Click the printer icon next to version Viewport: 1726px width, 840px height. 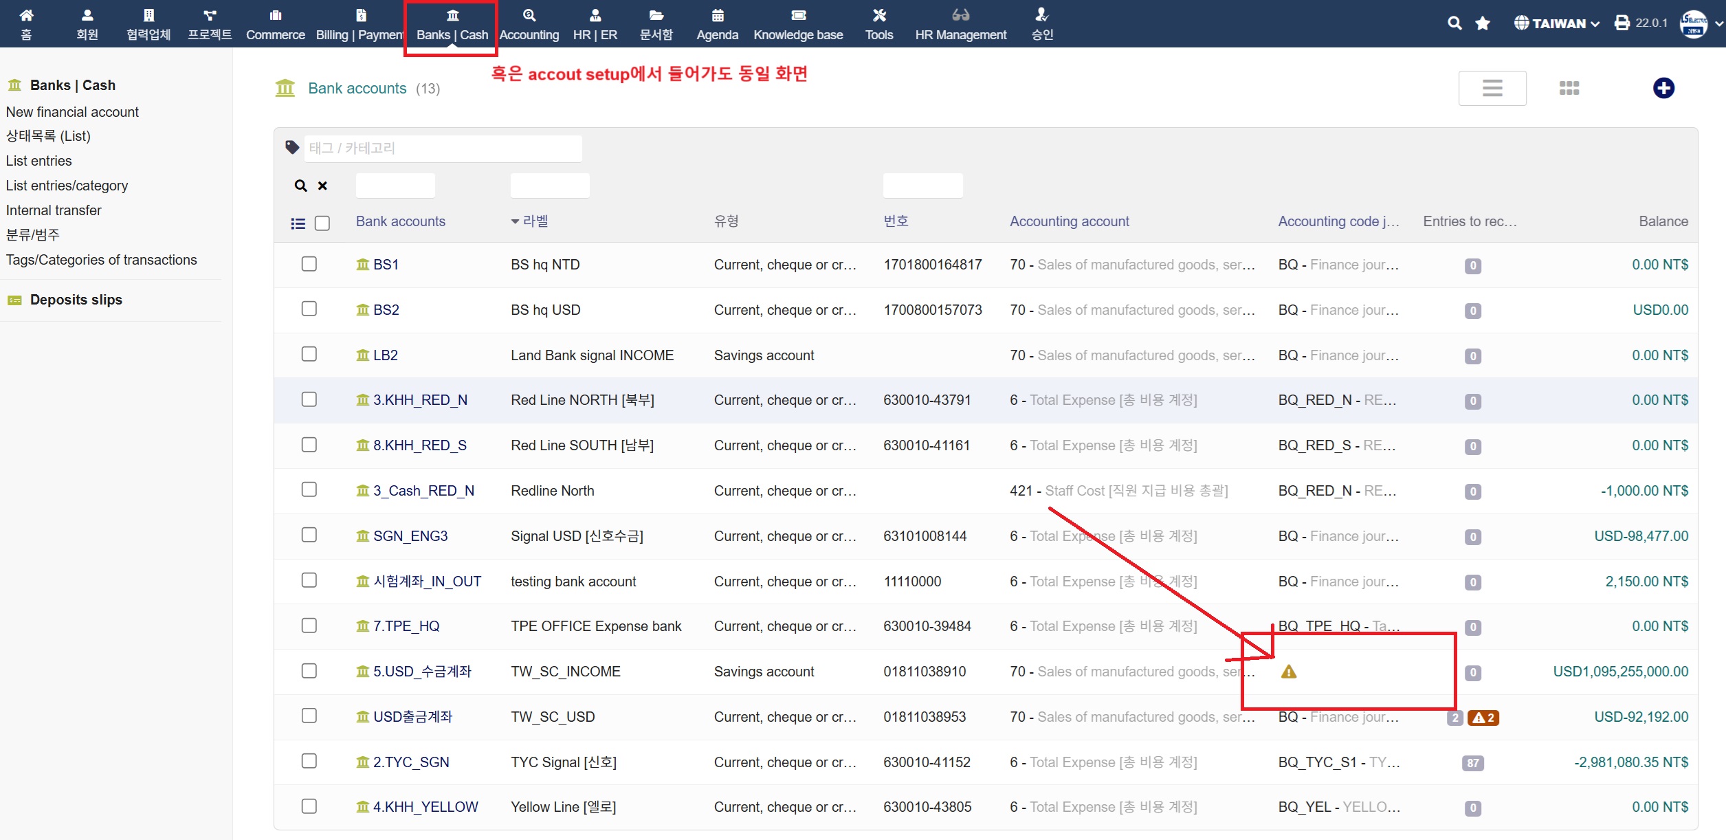pos(1622,23)
